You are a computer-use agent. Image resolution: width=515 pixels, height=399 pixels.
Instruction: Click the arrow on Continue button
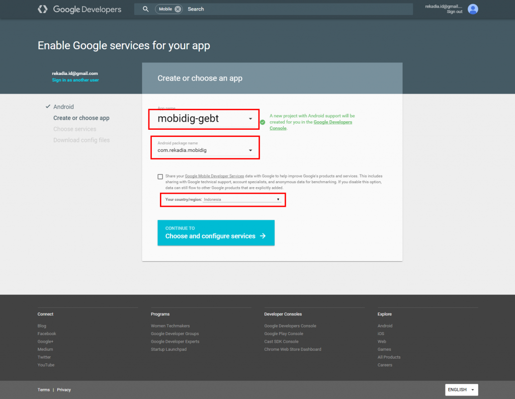pos(263,236)
